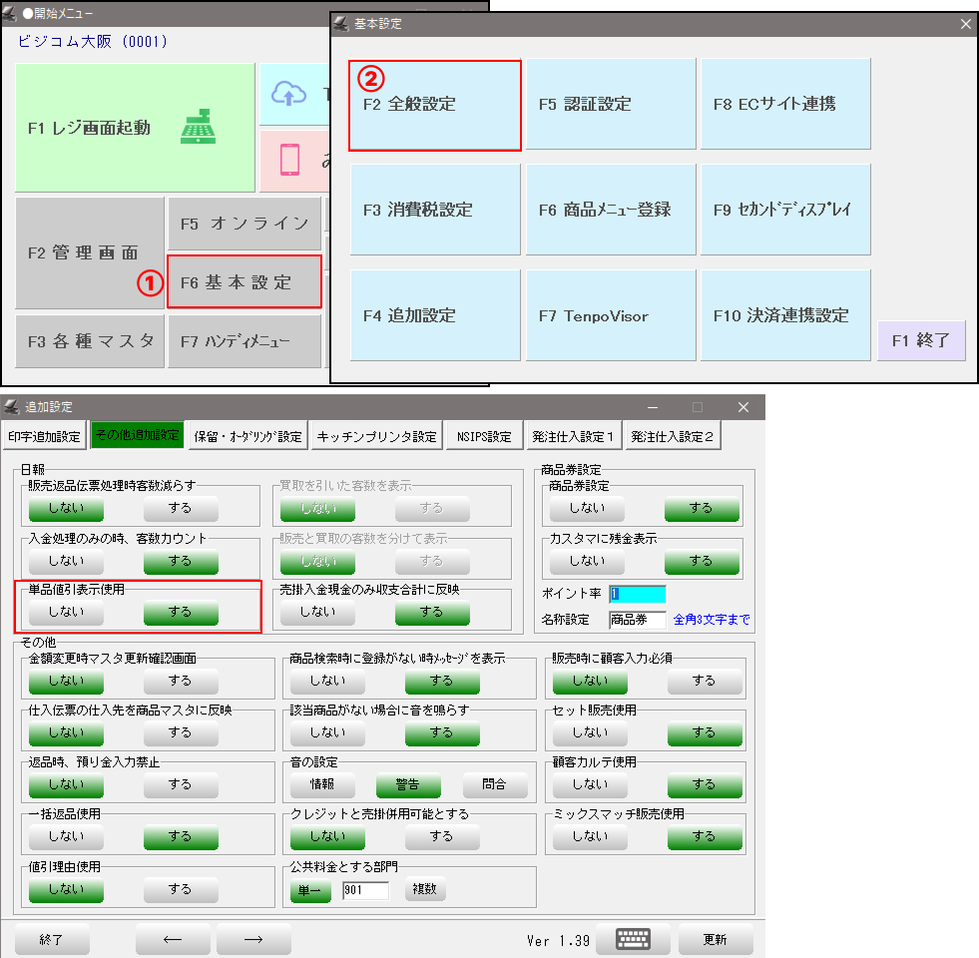Image resolution: width=979 pixels, height=958 pixels.
Task: Click the ポイント率 input field
Action: [x=637, y=594]
